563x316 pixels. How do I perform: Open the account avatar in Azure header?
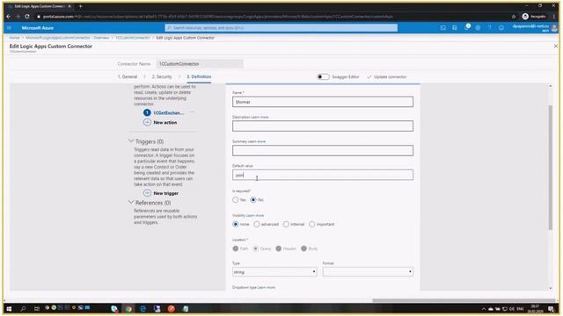click(554, 28)
